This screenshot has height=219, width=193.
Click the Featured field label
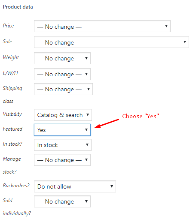click(12, 129)
